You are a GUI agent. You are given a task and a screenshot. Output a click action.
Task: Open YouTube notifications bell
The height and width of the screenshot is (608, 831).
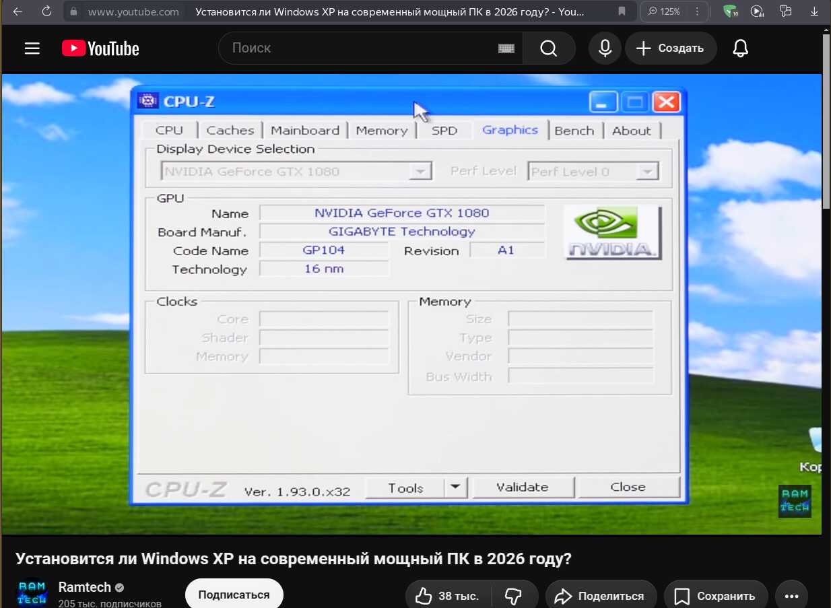(x=741, y=48)
